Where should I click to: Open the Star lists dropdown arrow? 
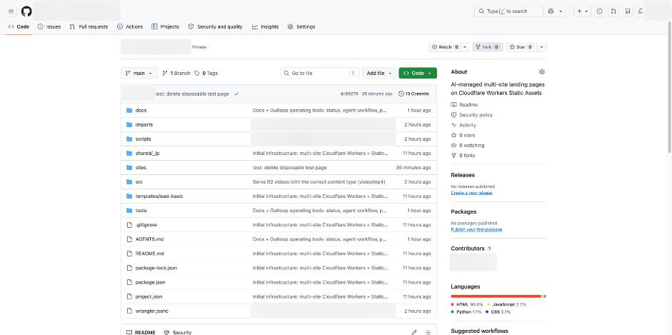[542, 47]
